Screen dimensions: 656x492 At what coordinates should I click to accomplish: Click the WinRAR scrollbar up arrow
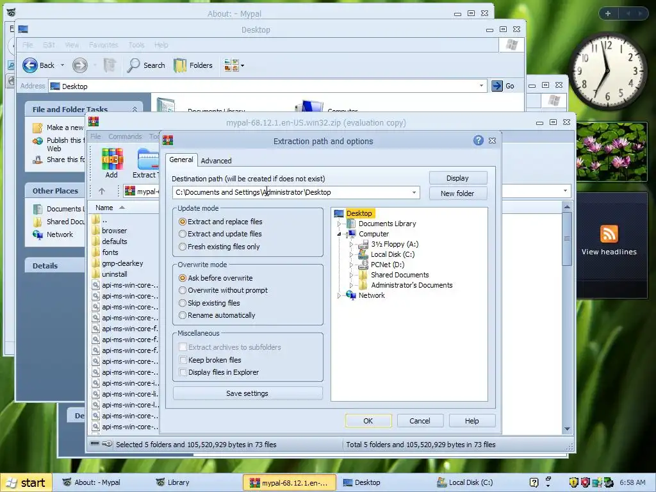coord(567,207)
